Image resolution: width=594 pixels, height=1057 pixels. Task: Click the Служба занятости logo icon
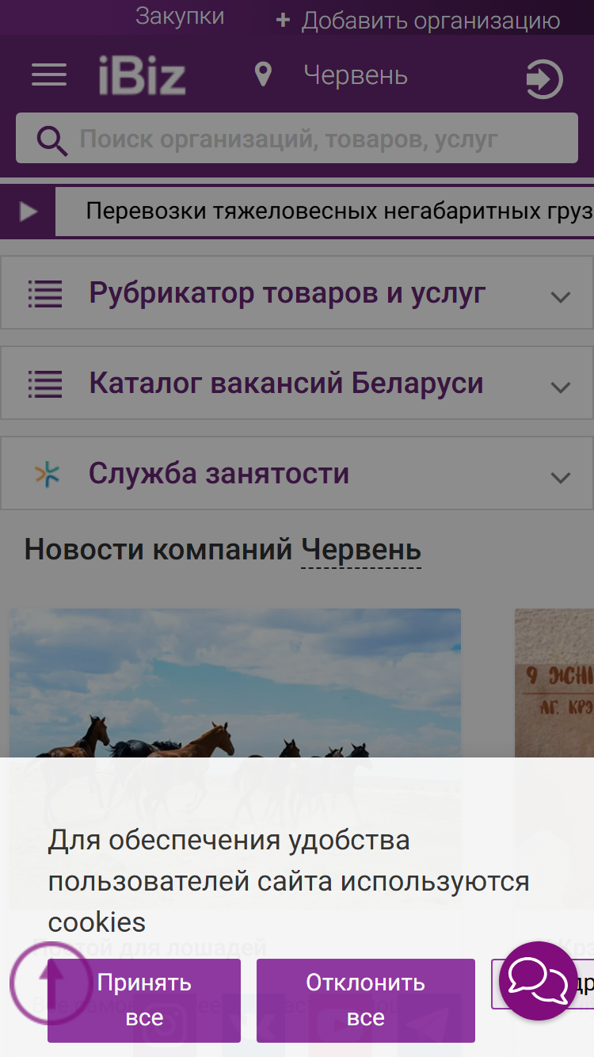click(47, 474)
